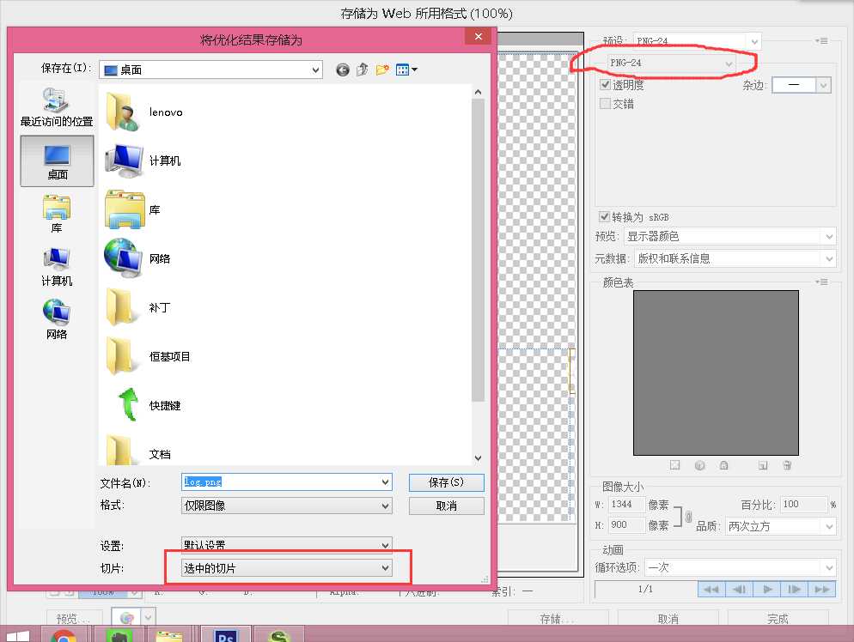This screenshot has height=642, width=854.
Task: Select the 网络 item in file list
Action: coord(137,258)
